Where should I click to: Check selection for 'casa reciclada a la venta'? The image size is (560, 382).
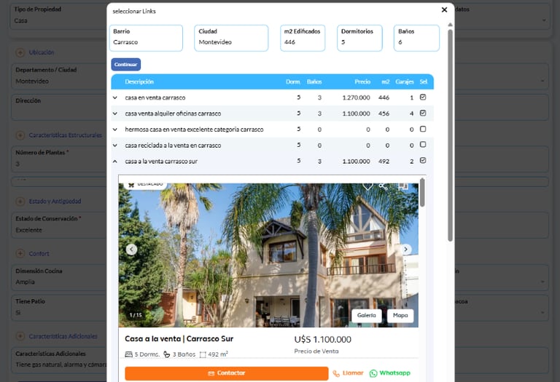point(423,144)
